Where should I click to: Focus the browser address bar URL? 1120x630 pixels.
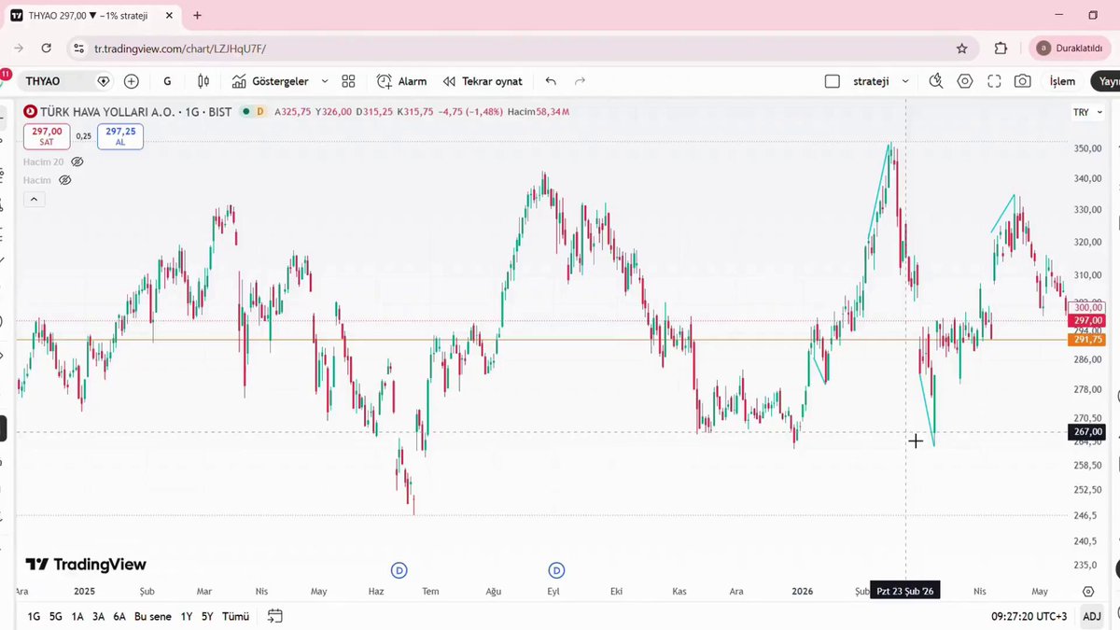(x=179, y=49)
